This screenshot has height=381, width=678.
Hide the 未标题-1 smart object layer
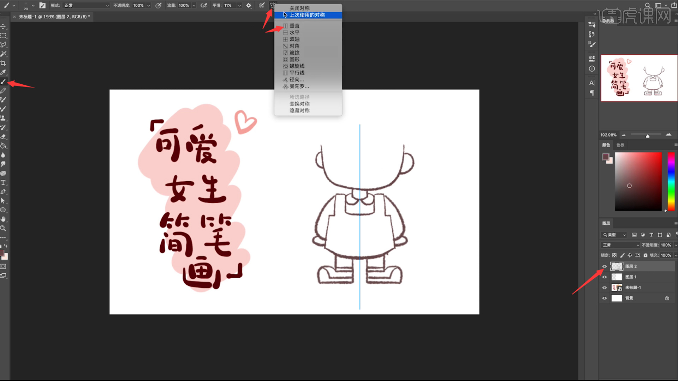(x=605, y=288)
